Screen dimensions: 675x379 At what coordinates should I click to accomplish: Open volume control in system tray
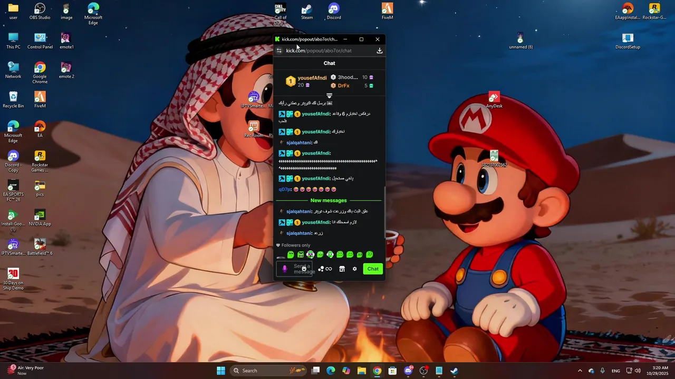tap(638, 371)
